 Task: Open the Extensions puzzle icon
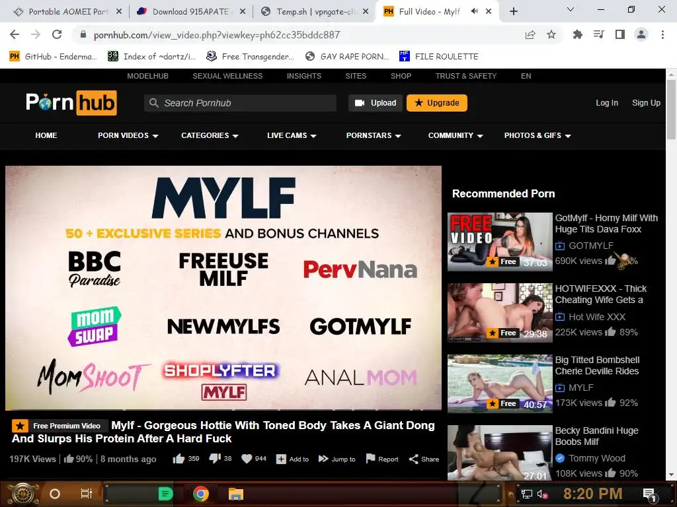point(577,34)
